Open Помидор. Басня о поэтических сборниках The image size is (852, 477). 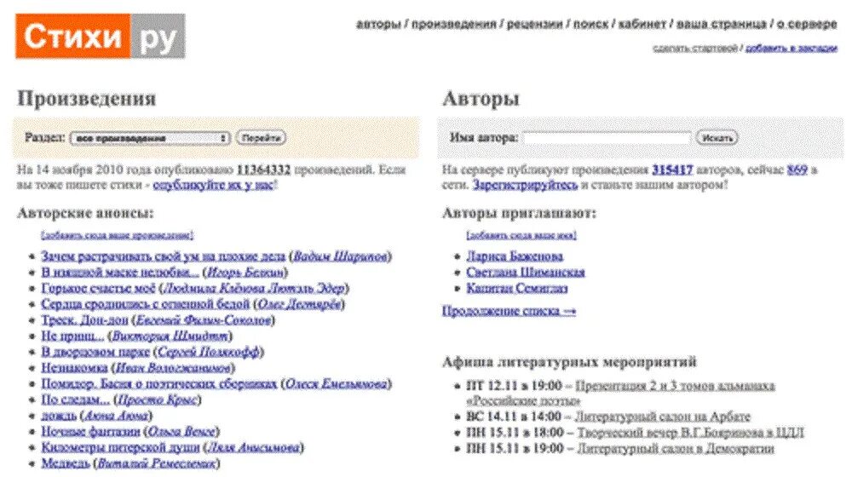[x=159, y=383]
